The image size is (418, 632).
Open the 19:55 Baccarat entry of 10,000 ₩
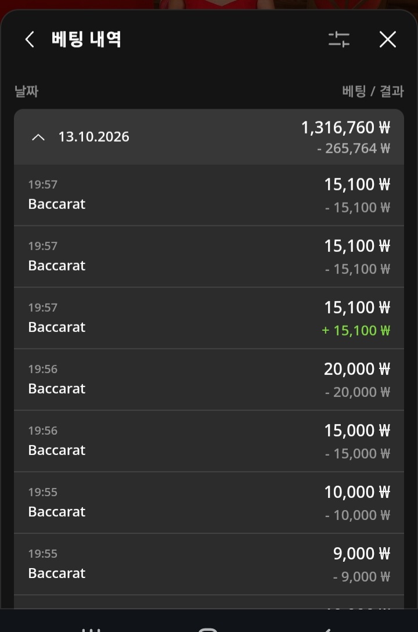pos(209,503)
